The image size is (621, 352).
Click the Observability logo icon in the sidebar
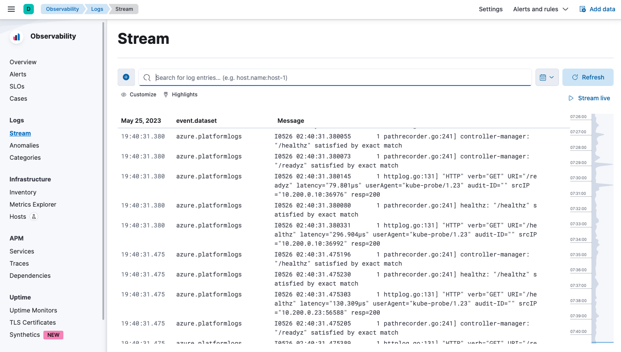pyautogui.click(x=16, y=36)
